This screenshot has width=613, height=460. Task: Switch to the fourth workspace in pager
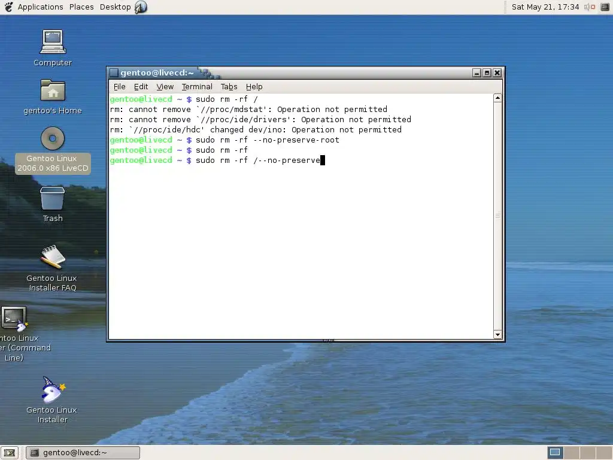click(x=603, y=453)
